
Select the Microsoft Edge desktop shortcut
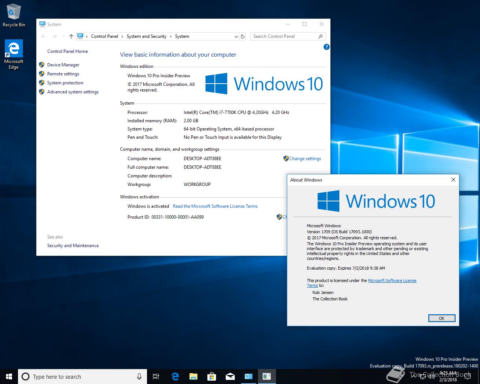(x=13, y=54)
